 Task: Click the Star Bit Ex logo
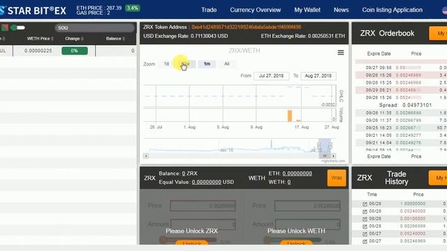pyautogui.click(x=33, y=11)
